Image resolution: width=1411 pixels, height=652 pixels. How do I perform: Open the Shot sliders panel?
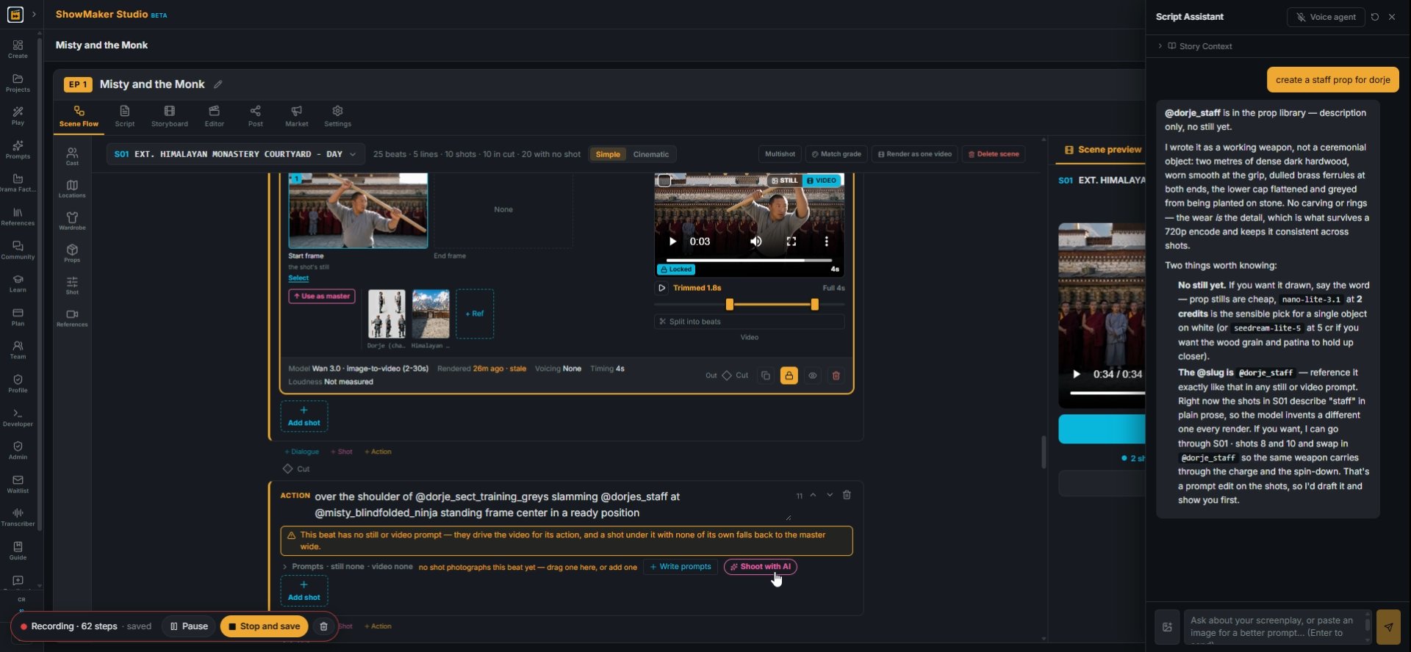[x=72, y=285]
